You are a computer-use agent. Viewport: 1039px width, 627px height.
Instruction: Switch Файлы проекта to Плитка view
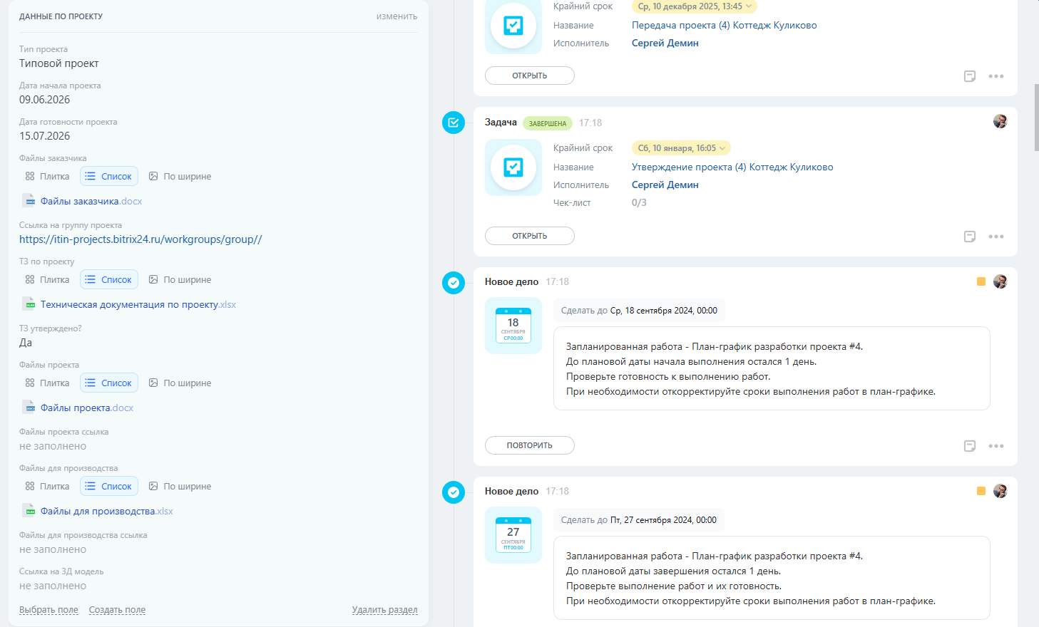click(48, 383)
